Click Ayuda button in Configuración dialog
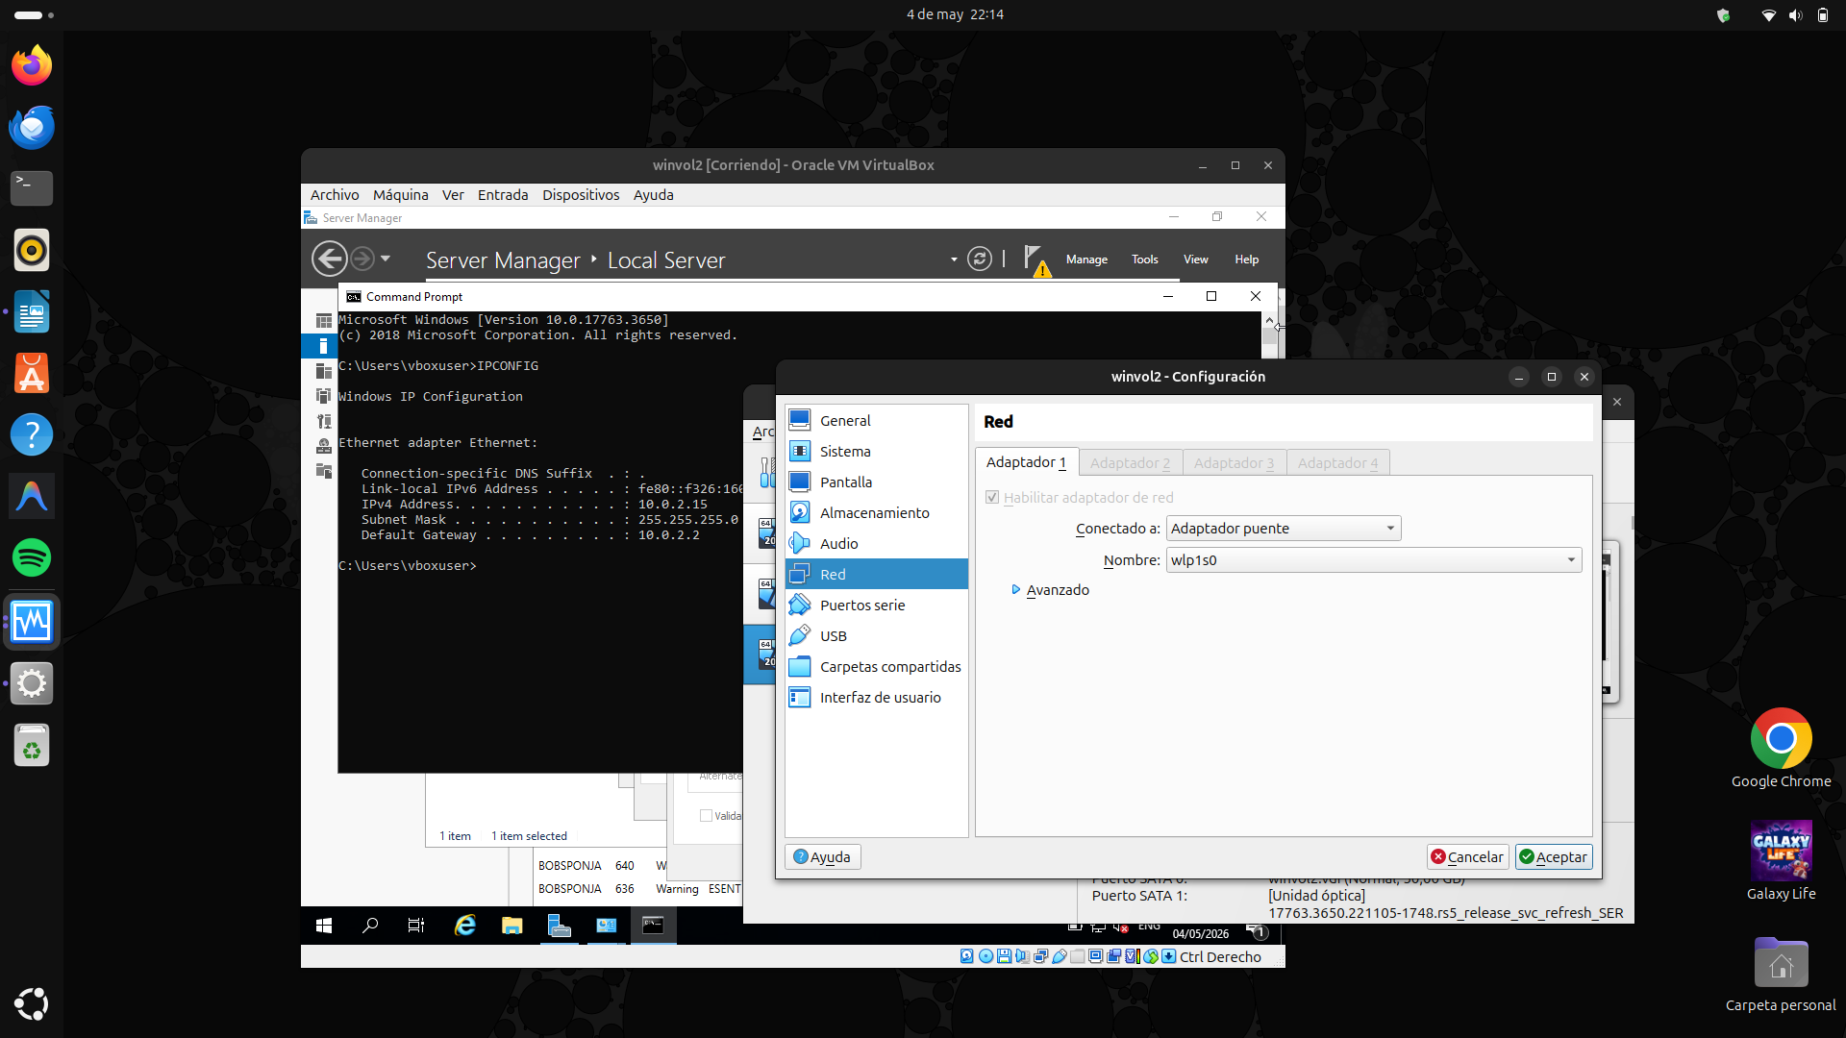The width and height of the screenshot is (1846, 1038). (823, 856)
